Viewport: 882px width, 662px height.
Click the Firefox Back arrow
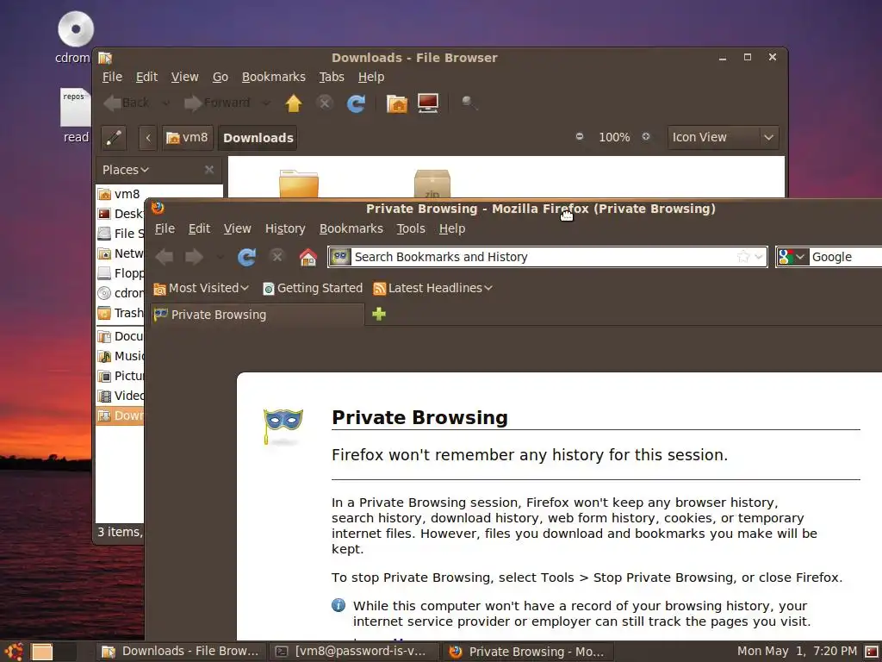165,257
